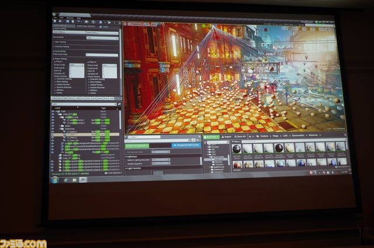Screen dimensions: 374x248
Task: Click Add New in the Content Browser
Action: pyautogui.click(x=211, y=137)
